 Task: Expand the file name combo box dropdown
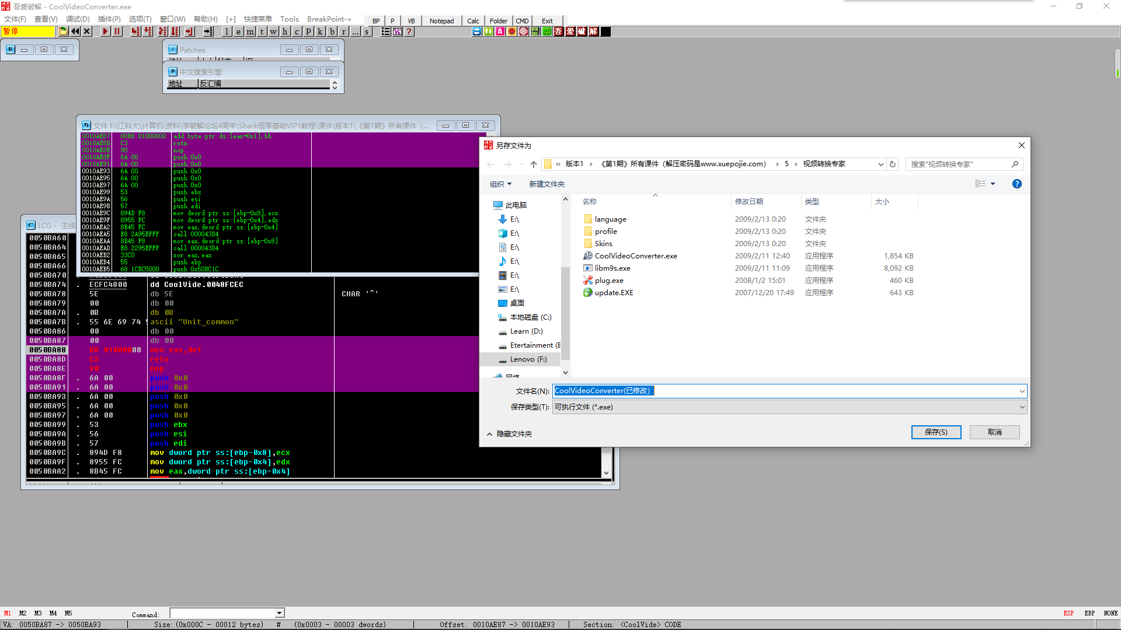point(1022,391)
